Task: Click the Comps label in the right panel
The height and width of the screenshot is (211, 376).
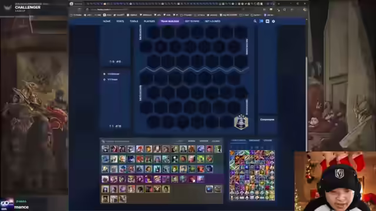Action: 267,120
